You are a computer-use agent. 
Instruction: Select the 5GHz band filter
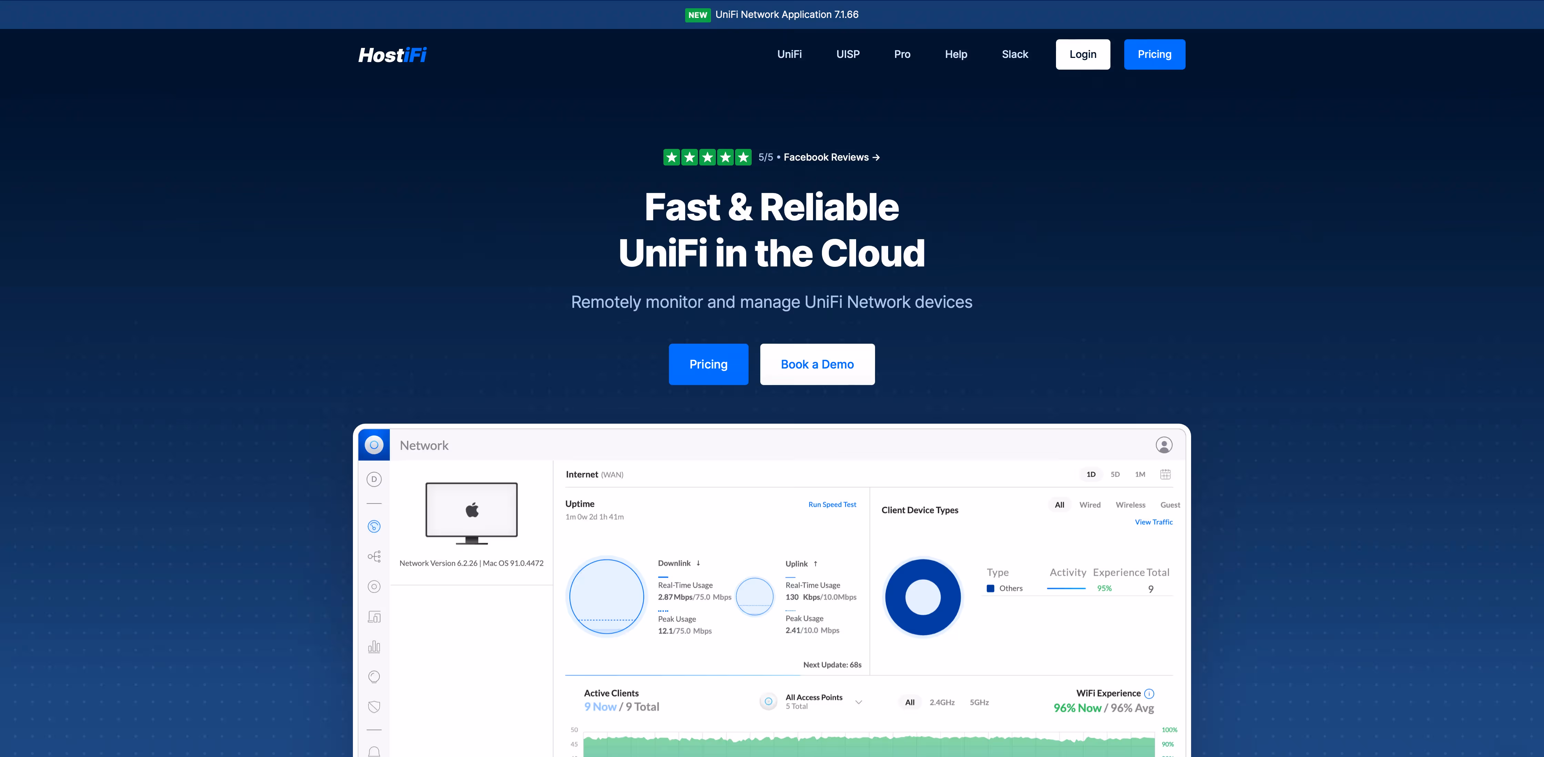click(x=979, y=702)
